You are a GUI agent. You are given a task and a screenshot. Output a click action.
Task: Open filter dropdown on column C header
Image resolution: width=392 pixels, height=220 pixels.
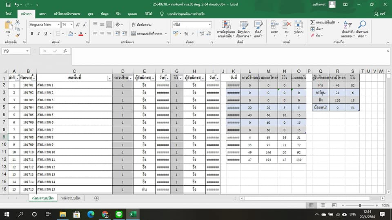(109, 78)
